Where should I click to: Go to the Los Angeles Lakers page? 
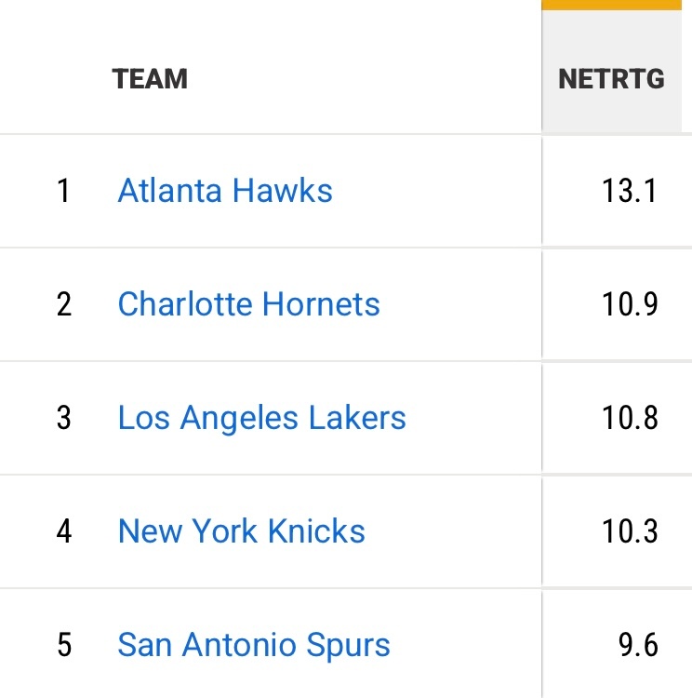(261, 418)
